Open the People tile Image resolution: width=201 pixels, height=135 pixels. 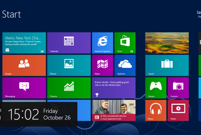pos(24,65)
